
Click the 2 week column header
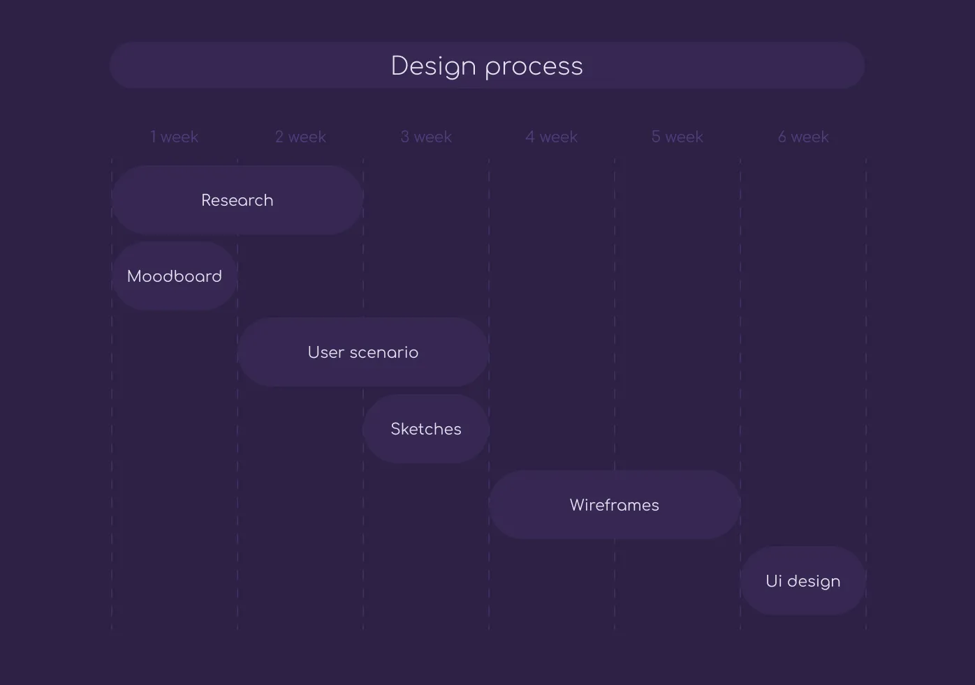[x=300, y=137]
